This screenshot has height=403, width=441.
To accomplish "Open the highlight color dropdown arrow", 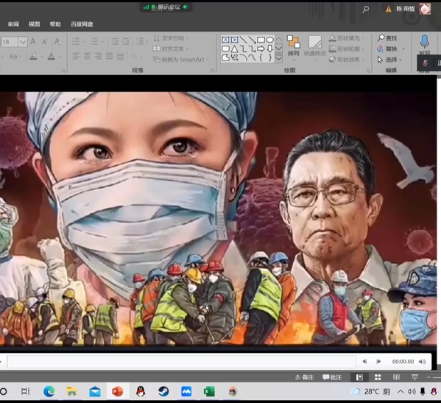I will click(42, 57).
